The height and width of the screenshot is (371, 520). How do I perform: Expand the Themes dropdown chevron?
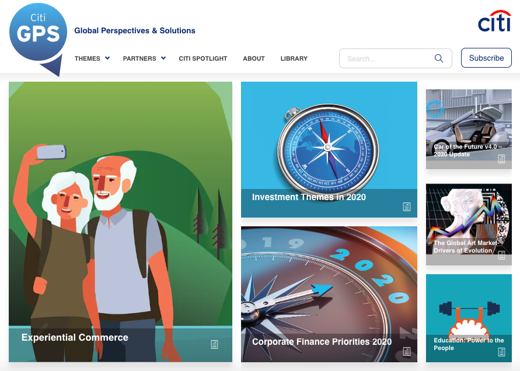pos(107,58)
